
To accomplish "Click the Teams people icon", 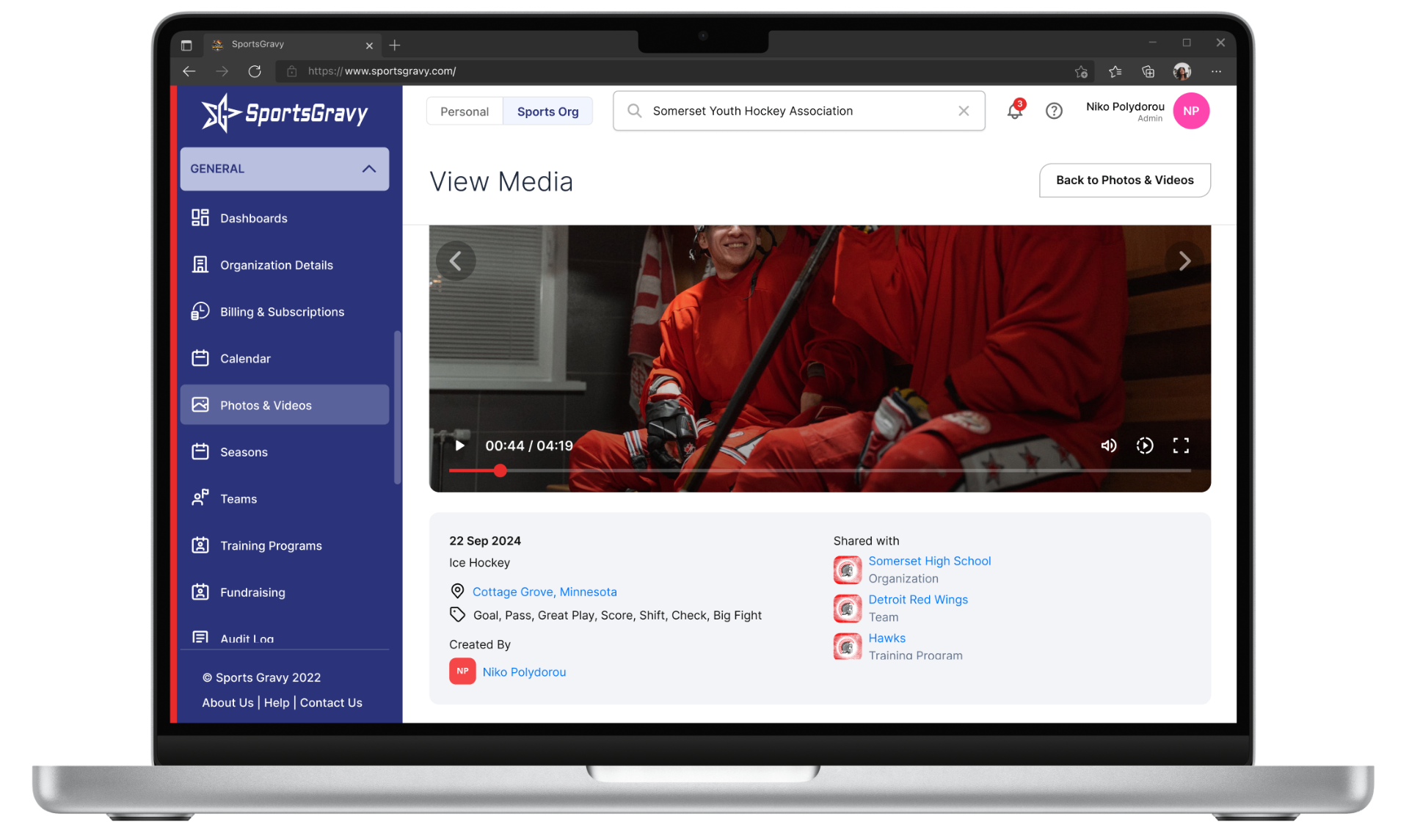I will (200, 498).
